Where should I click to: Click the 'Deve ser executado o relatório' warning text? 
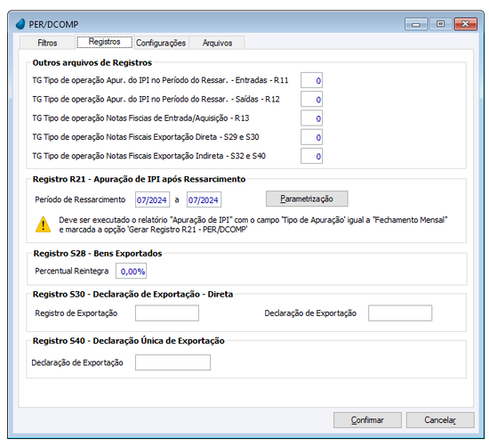pos(253,224)
